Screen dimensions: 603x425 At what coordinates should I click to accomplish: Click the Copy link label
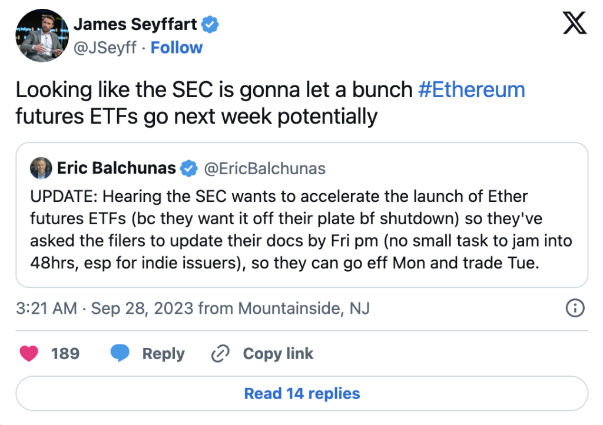click(278, 354)
